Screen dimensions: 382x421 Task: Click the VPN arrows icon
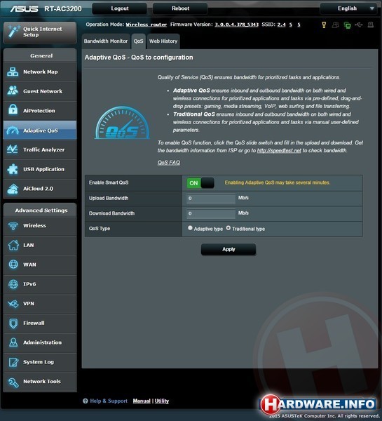(x=13, y=304)
